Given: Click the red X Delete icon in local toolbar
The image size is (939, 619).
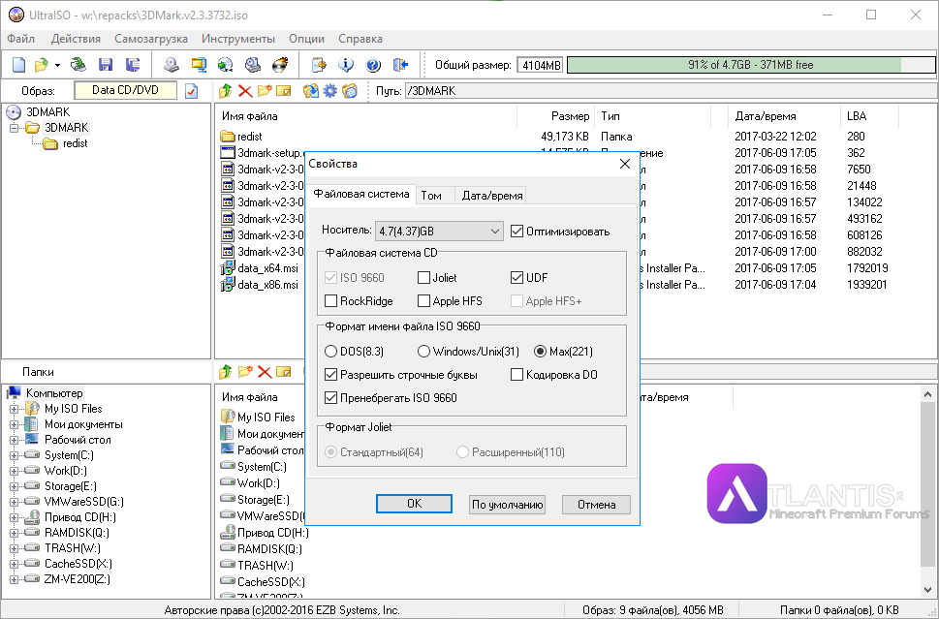Looking at the screenshot, I should (x=265, y=372).
